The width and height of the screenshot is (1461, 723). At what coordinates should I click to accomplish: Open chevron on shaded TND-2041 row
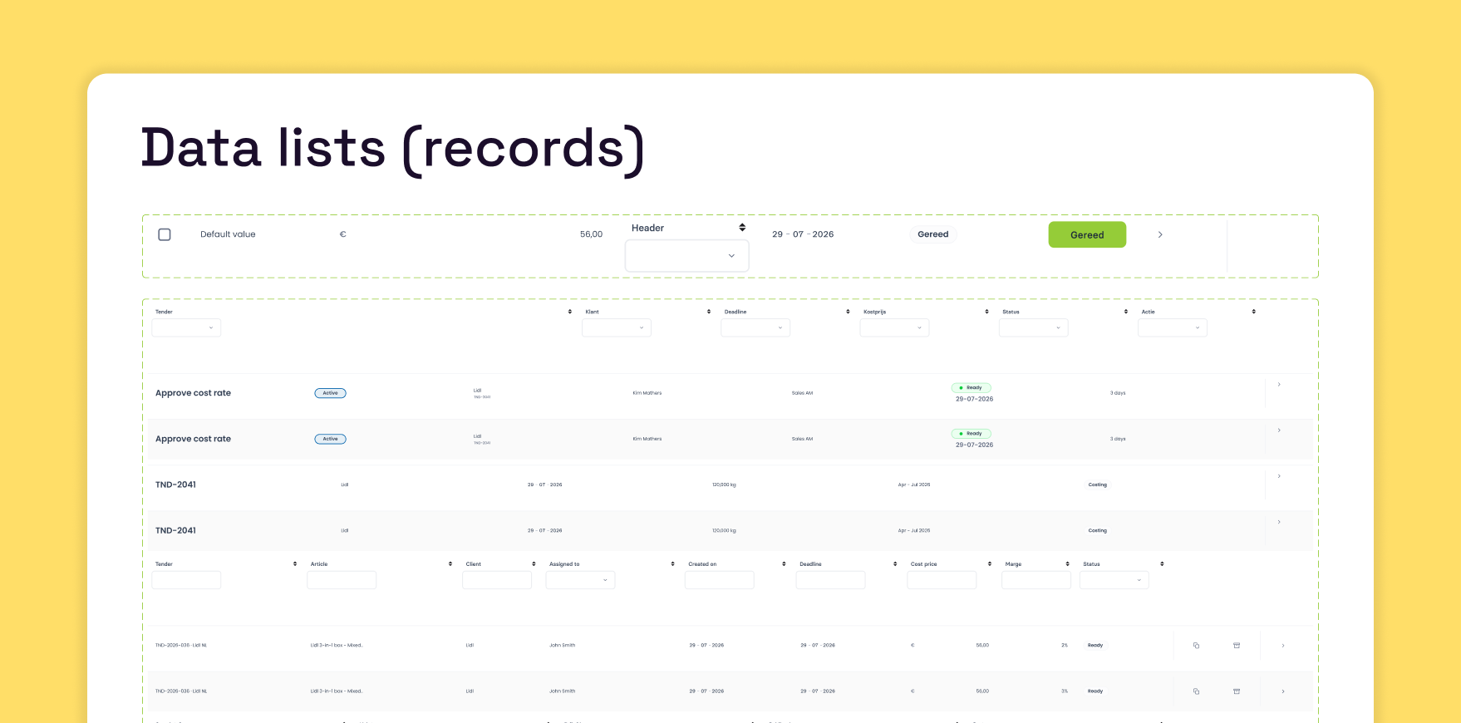click(1279, 521)
